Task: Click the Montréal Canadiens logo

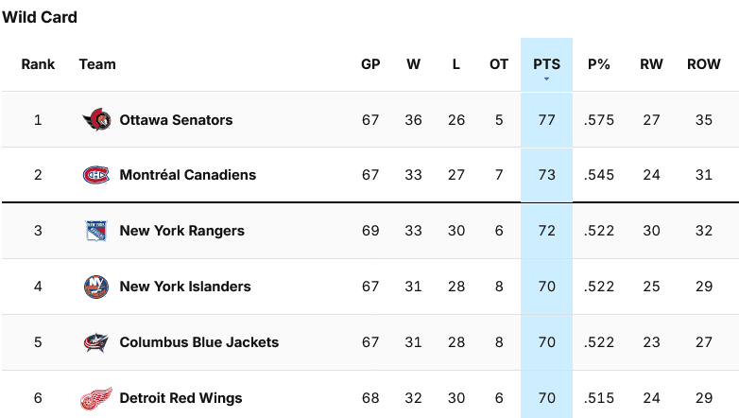Action: [96, 175]
